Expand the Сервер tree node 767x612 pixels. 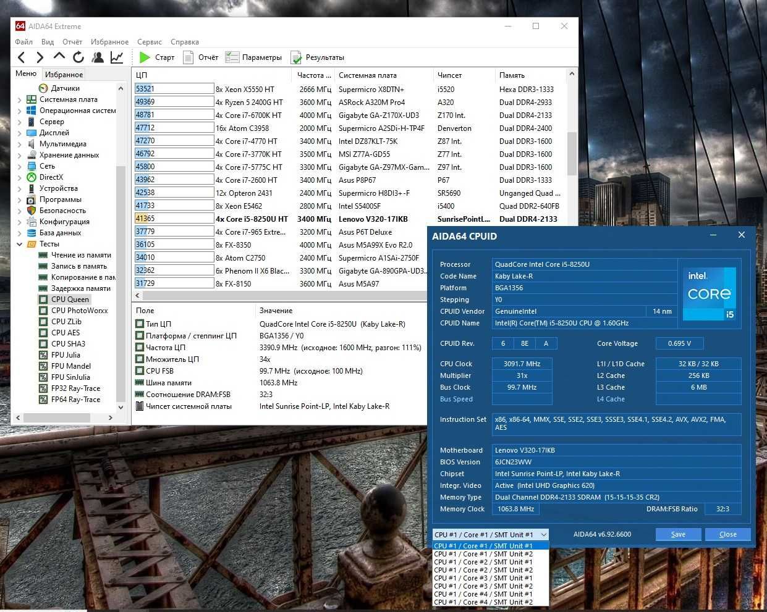(19, 122)
